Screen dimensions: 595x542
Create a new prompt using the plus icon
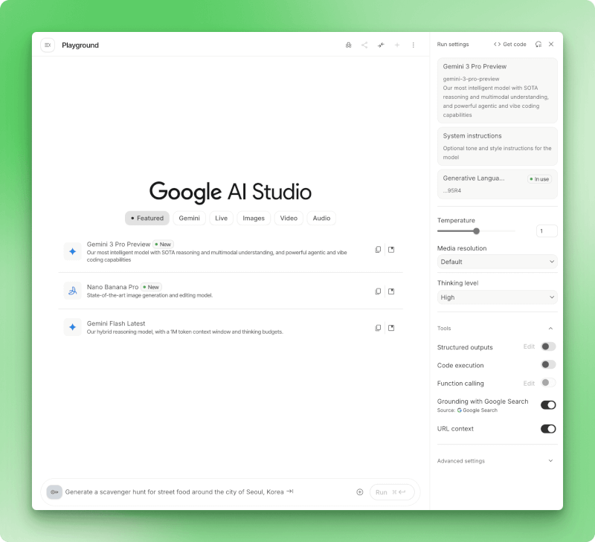tap(396, 45)
